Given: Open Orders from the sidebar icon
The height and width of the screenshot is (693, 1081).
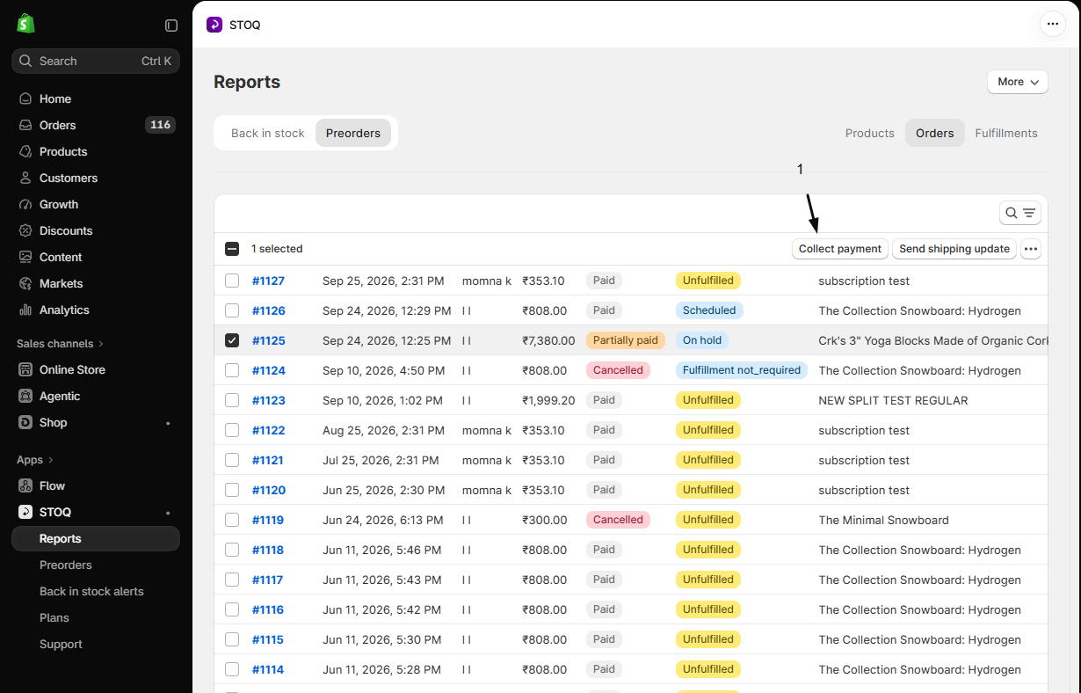Looking at the screenshot, I should pyautogui.click(x=25, y=125).
